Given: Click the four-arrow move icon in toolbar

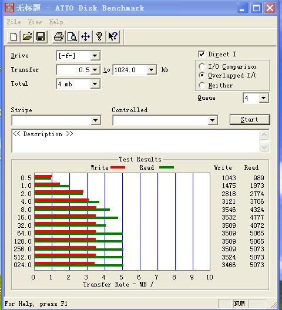Looking at the screenshot, I should (86, 37).
